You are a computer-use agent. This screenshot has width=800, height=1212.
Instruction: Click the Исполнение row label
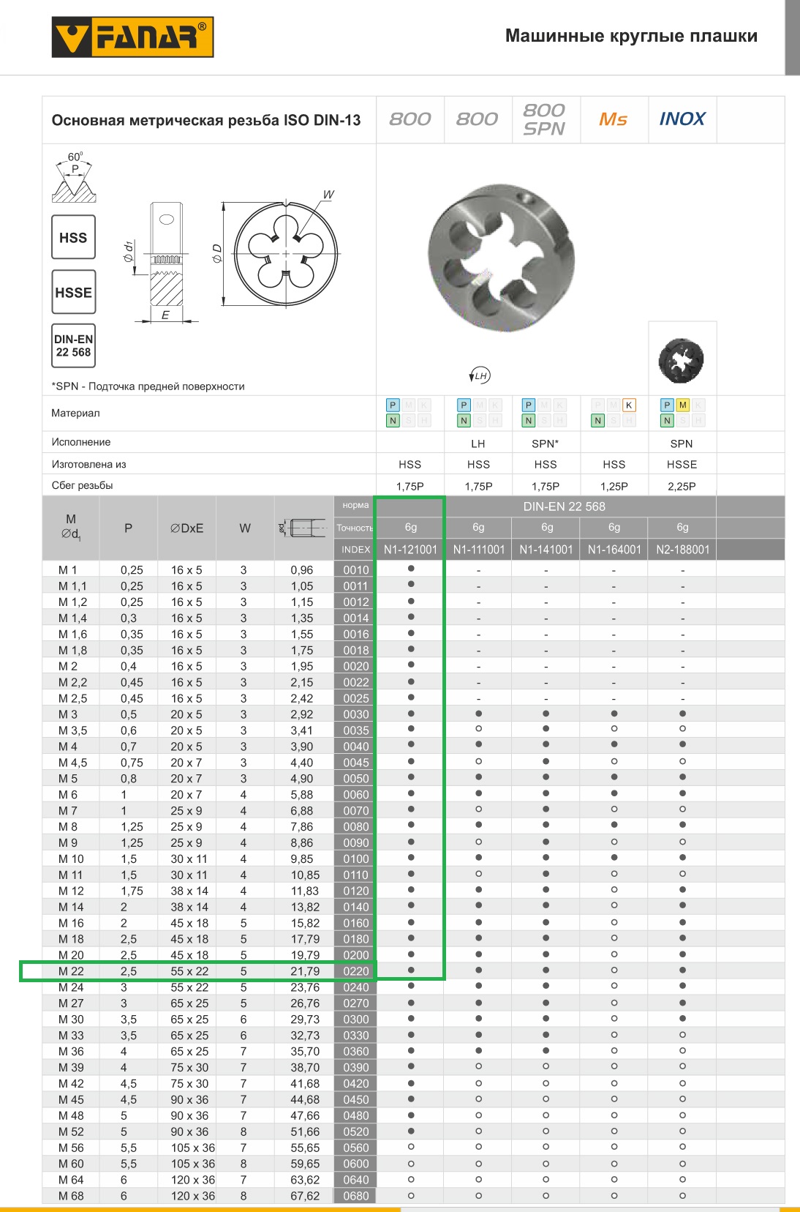pos(81,442)
